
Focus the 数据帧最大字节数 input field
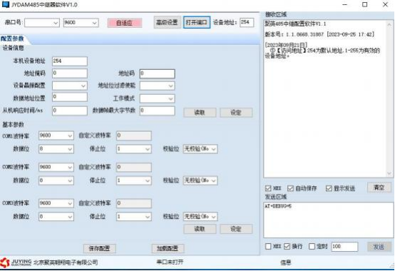[157, 111]
